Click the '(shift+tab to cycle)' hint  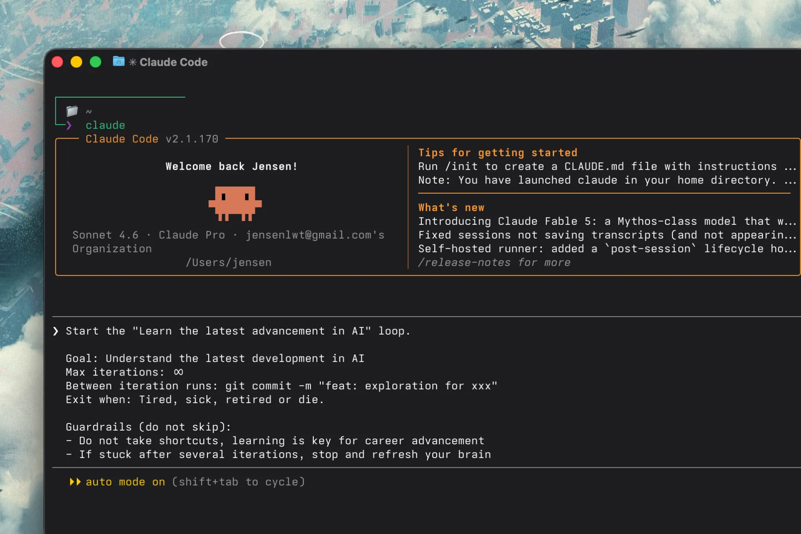point(238,482)
